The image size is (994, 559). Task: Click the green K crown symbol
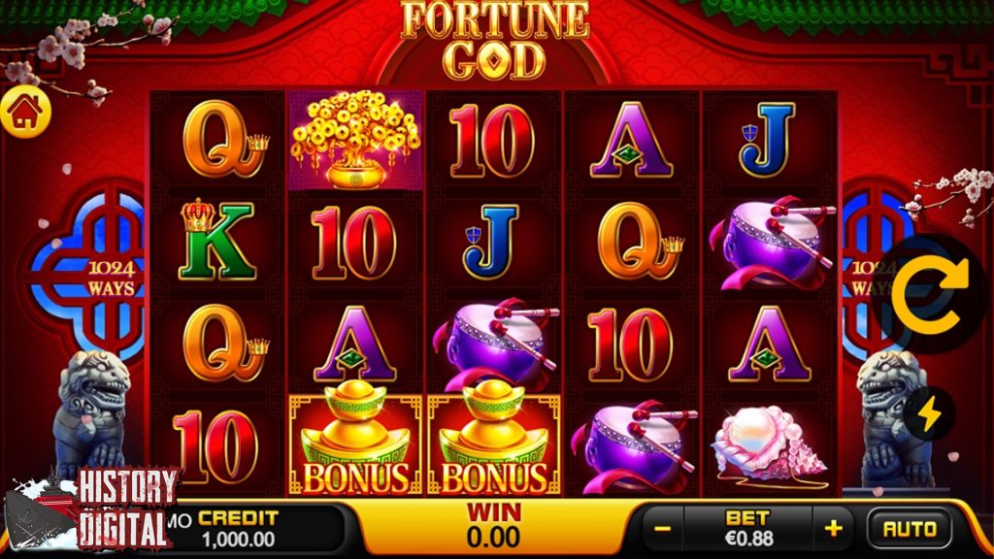point(216,241)
